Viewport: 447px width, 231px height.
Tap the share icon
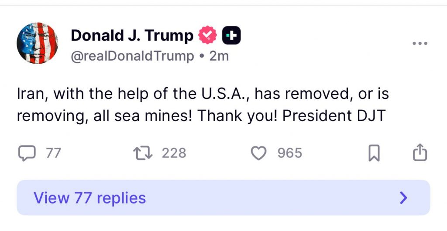click(420, 153)
